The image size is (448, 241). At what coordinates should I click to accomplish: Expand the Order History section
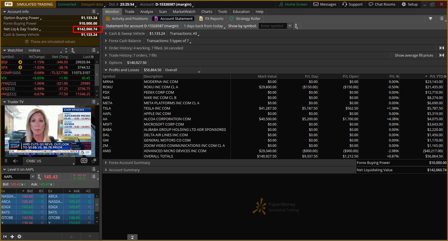[106, 48]
